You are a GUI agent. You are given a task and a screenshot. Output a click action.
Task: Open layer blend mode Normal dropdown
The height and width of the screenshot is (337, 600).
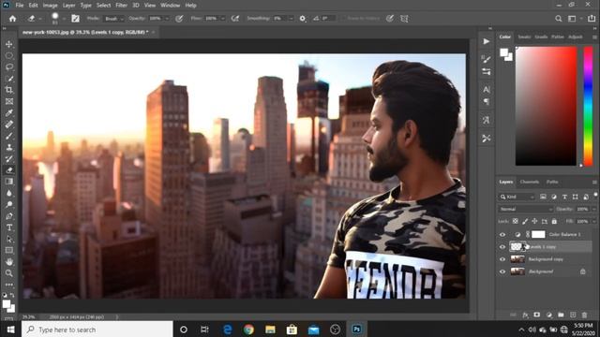pos(525,209)
